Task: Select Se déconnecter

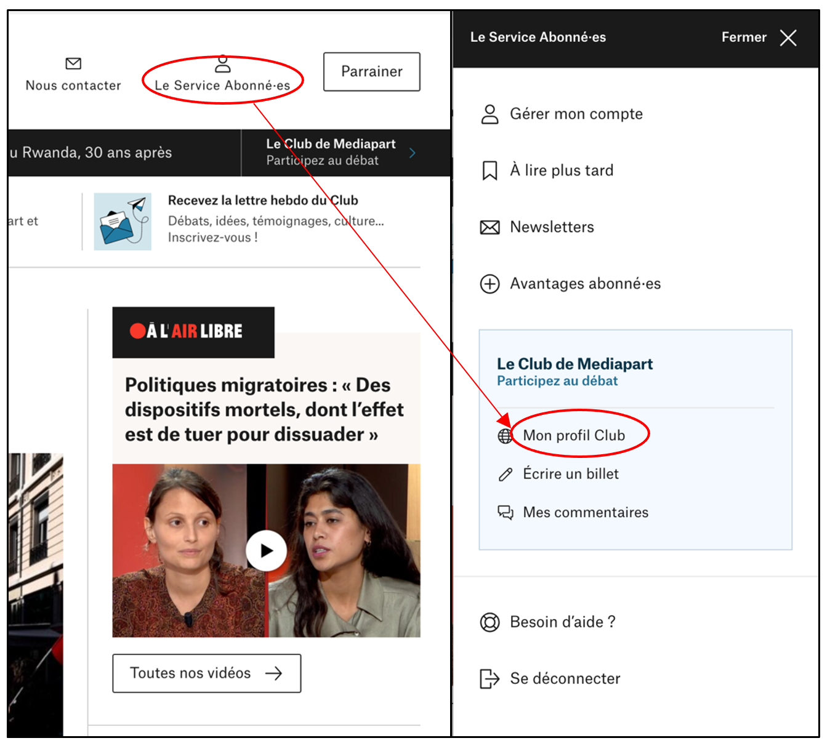Action: 565,679
